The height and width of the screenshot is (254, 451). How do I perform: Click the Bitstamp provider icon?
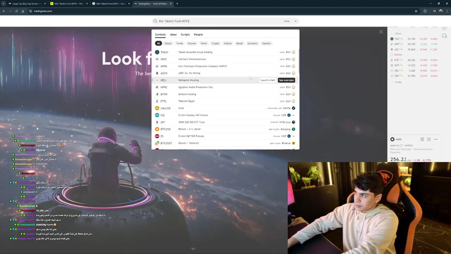click(294, 129)
